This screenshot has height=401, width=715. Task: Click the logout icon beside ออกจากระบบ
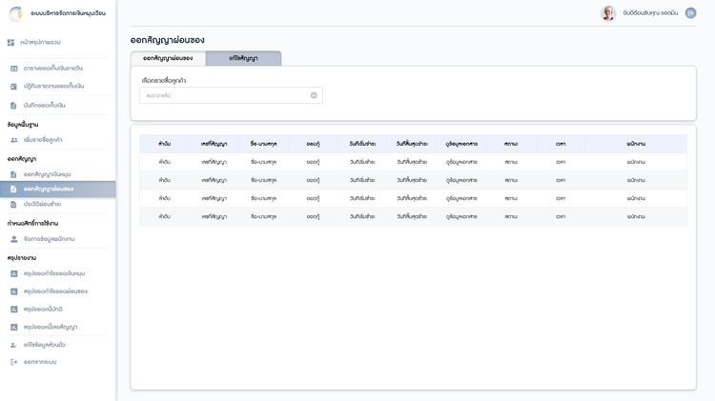[13, 362]
